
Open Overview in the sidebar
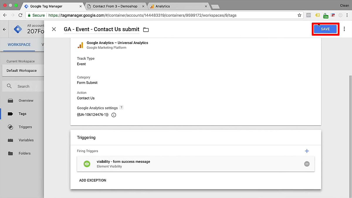point(26,101)
